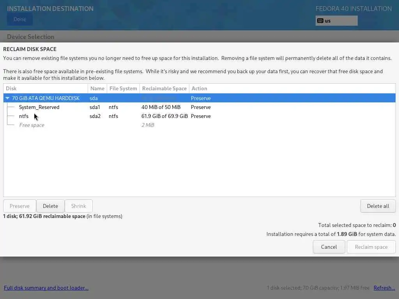Click the Preserve button below the list
Screen dimensions: 399x299
tap(19, 206)
